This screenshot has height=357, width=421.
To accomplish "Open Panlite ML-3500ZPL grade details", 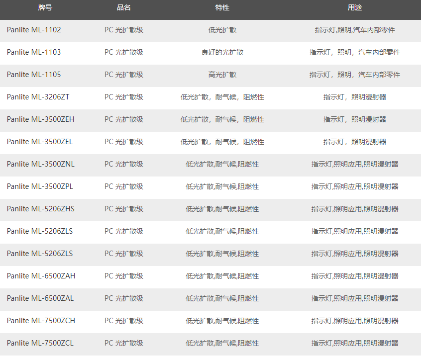I will 40,186.
